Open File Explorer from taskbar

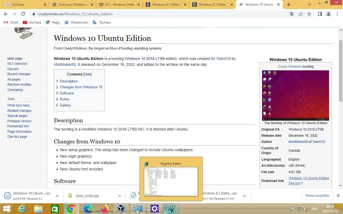point(38,209)
